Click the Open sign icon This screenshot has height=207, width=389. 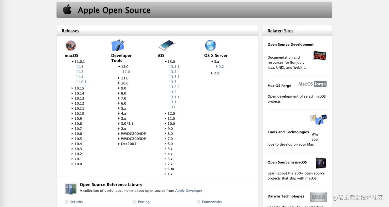320,55
